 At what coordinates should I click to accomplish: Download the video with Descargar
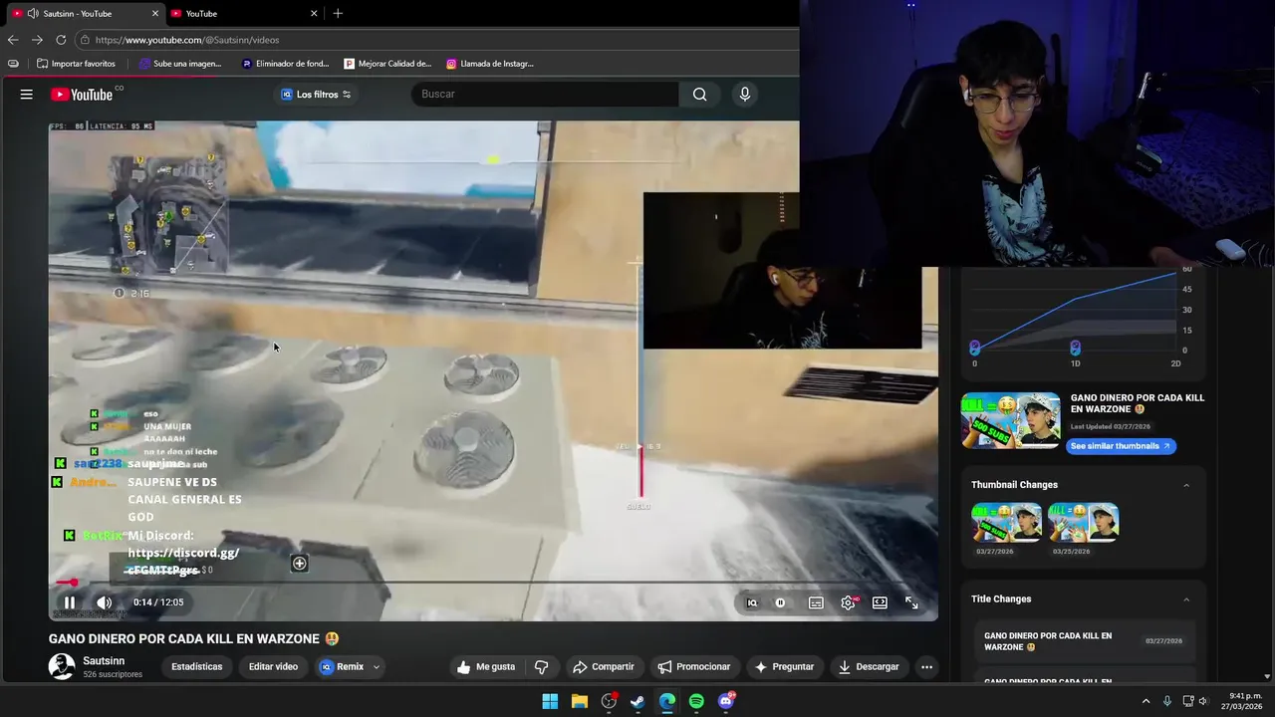coord(868,667)
